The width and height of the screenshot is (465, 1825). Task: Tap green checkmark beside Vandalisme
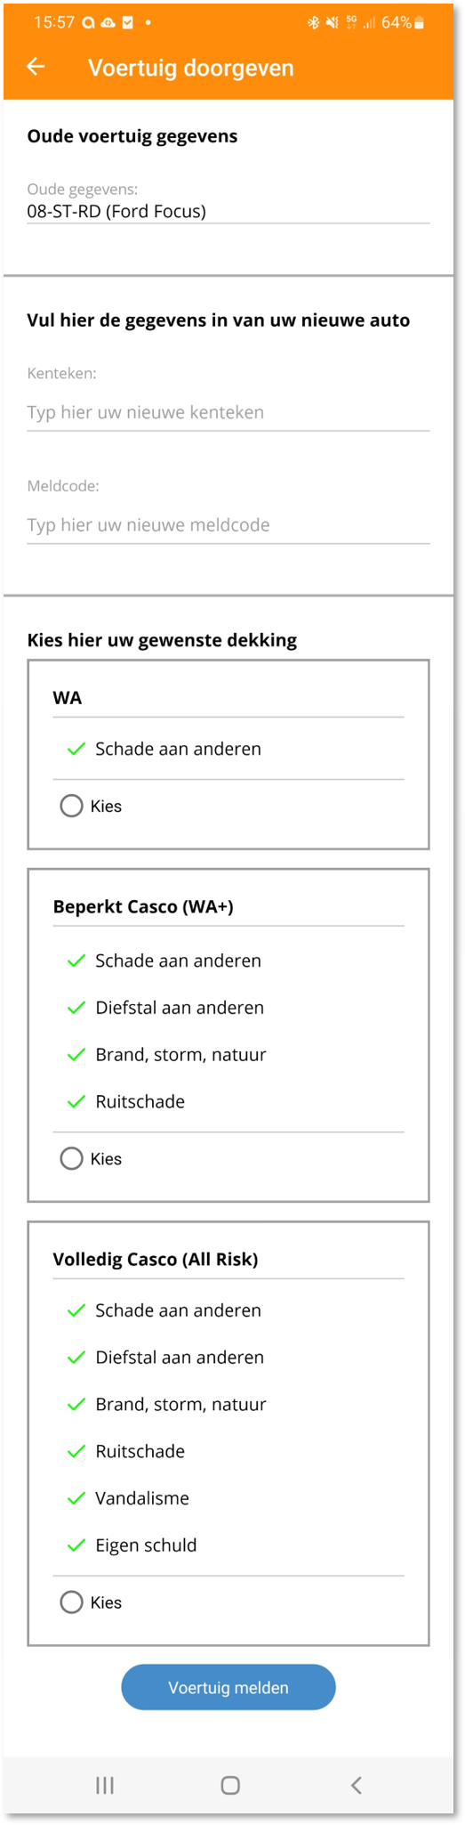click(76, 1497)
